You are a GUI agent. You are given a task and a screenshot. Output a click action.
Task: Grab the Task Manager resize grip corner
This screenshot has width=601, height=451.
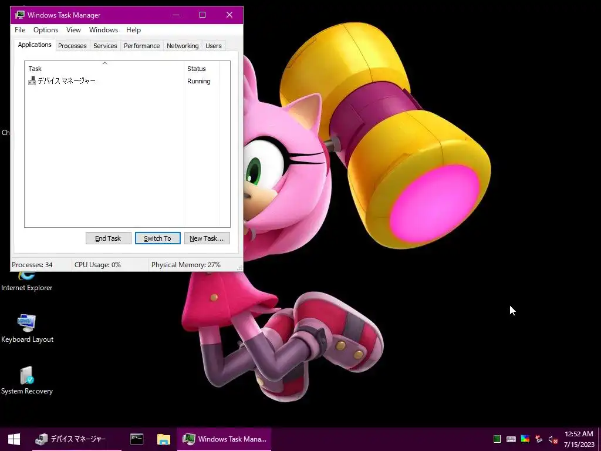coord(240,268)
